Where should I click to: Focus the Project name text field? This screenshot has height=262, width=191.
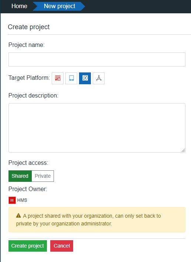pos(97,59)
